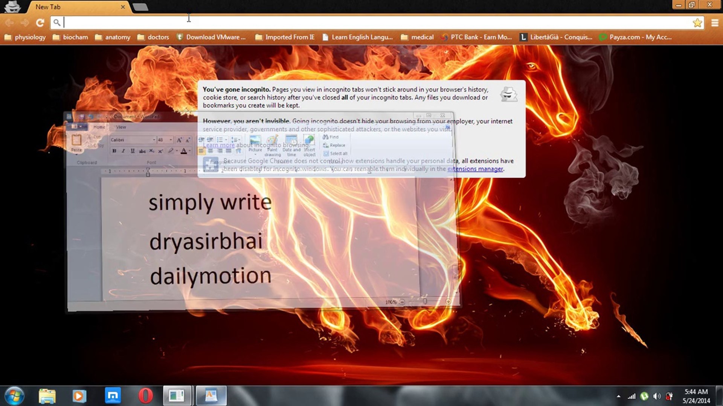Click the Chrome reload button

pyautogui.click(x=40, y=23)
